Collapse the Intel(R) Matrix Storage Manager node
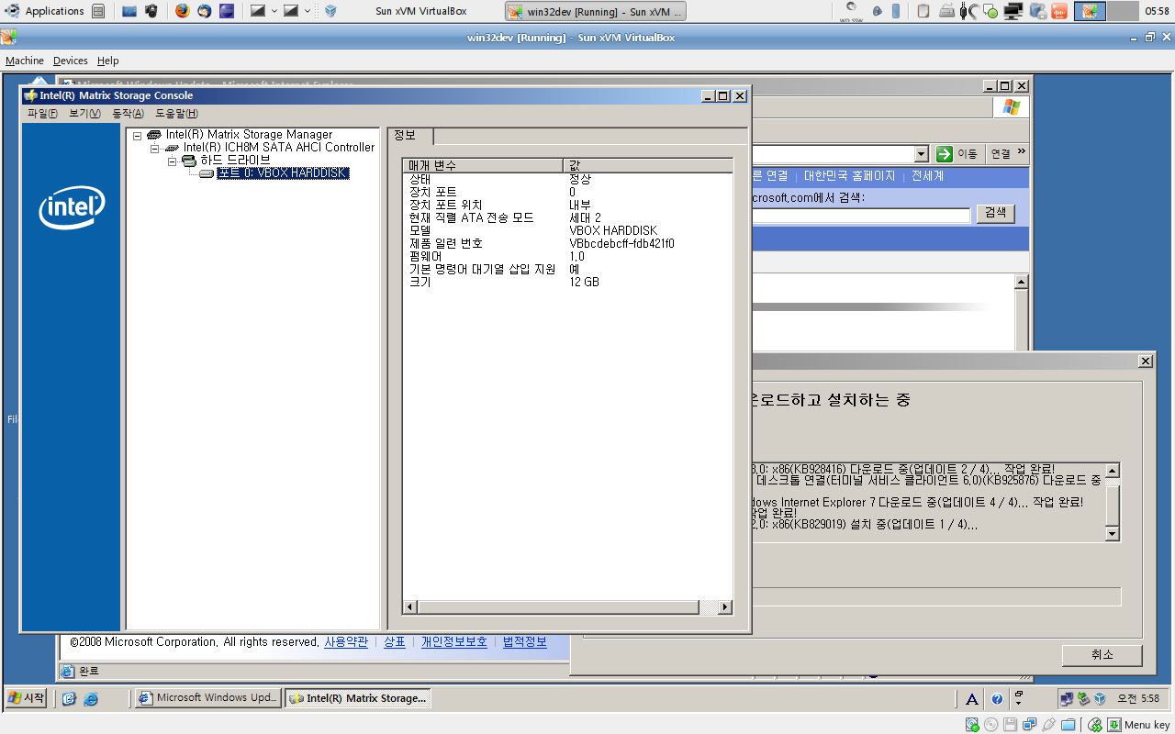Image resolution: width=1175 pixels, height=734 pixels. [138, 135]
